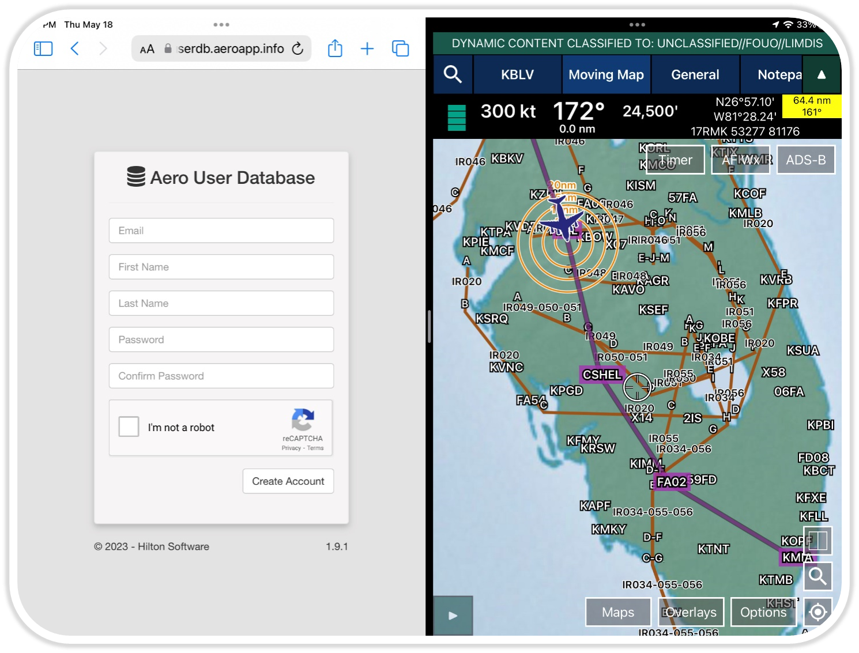Show the Safari tab overview icon
859x653 pixels.
tap(400, 48)
